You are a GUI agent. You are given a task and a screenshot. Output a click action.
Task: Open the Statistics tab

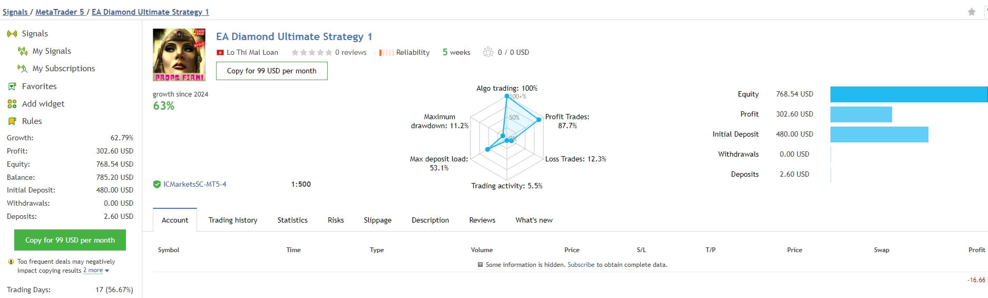click(292, 220)
